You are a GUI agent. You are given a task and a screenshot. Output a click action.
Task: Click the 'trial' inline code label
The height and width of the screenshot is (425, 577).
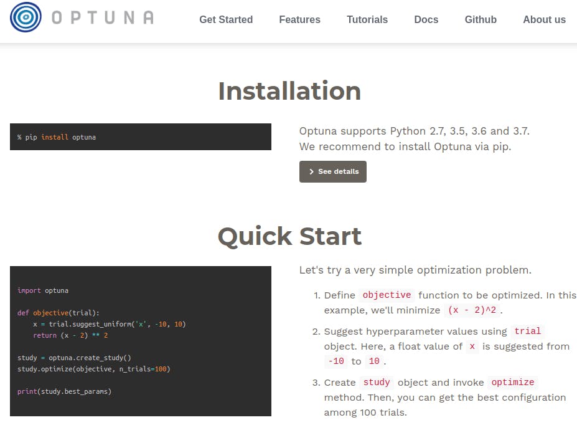point(528,332)
